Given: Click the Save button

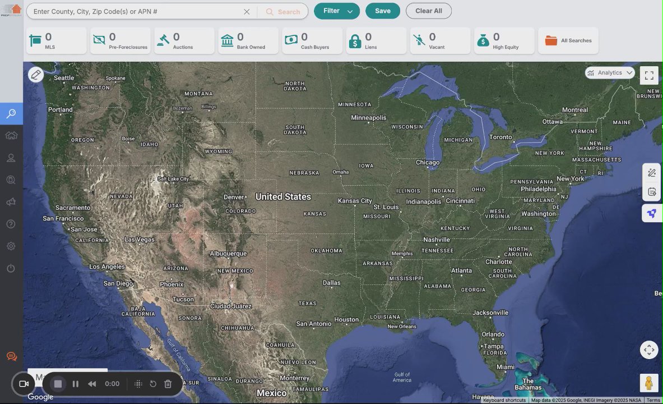Looking at the screenshot, I should point(383,11).
